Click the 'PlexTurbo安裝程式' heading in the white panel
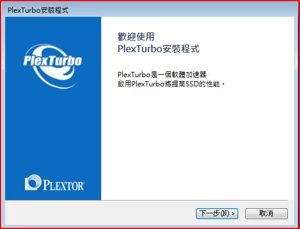Image resolution: width=300 pixels, height=229 pixels. pyautogui.click(x=158, y=49)
